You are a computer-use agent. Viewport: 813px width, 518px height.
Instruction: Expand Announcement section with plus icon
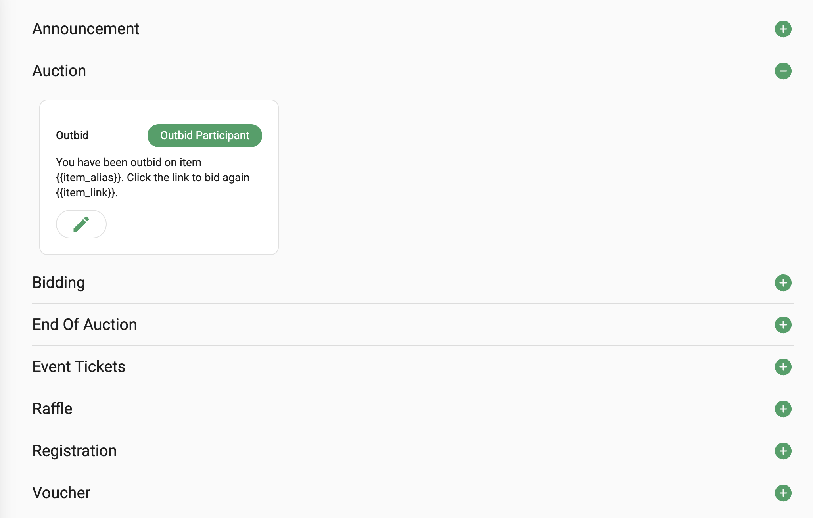(783, 29)
